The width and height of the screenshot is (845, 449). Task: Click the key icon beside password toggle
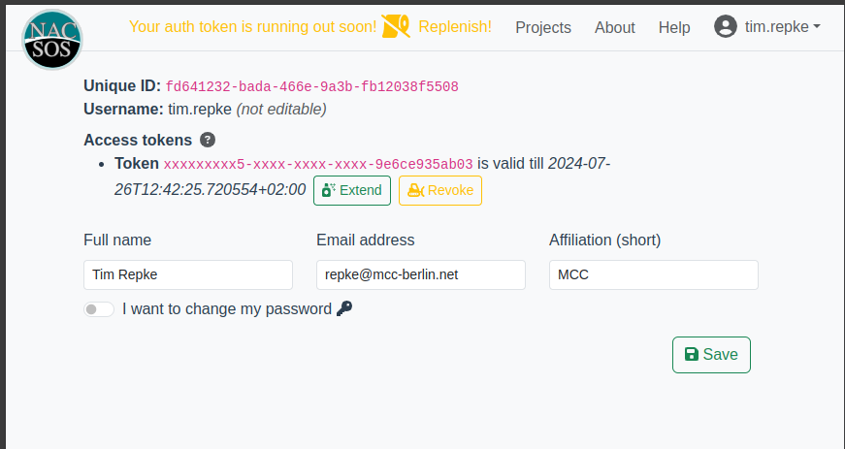click(344, 309)
